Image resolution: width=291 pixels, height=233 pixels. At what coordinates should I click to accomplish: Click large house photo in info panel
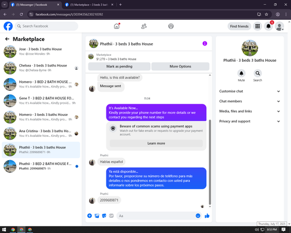(x=250, y=48)
